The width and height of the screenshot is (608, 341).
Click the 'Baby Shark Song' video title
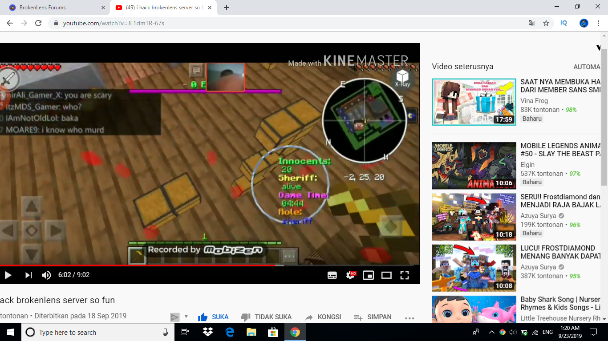pyautogui.click(x=560, y=303)
